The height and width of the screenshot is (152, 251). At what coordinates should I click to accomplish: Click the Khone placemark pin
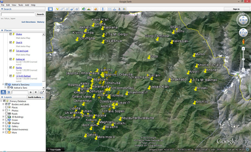205,71
